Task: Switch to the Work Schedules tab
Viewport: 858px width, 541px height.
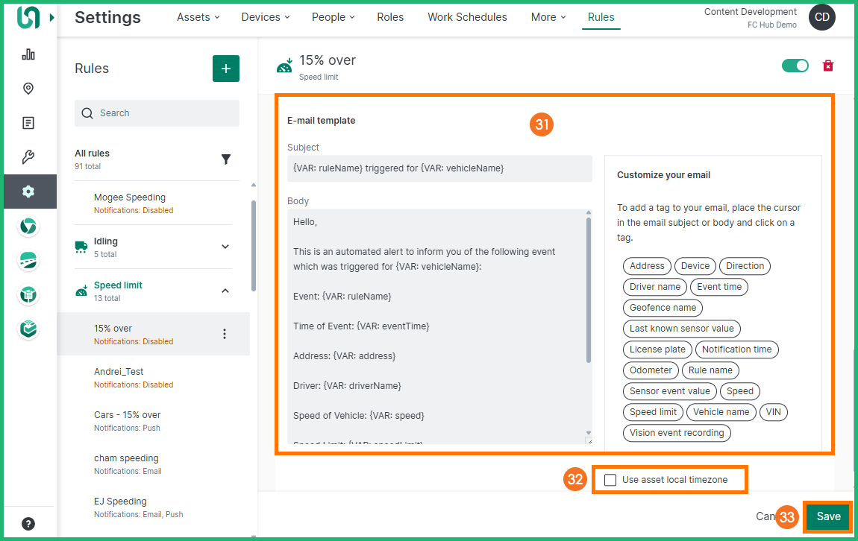Action: (467, 17)
